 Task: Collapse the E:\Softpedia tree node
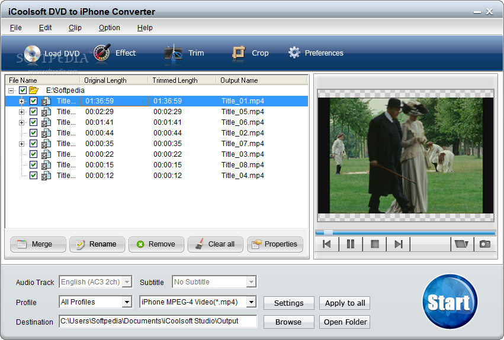11,90
